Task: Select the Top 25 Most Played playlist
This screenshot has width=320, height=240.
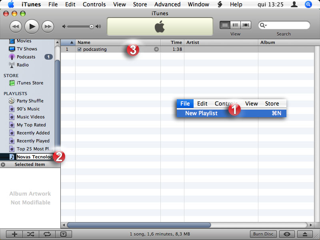Action: (x=35, y=149)
